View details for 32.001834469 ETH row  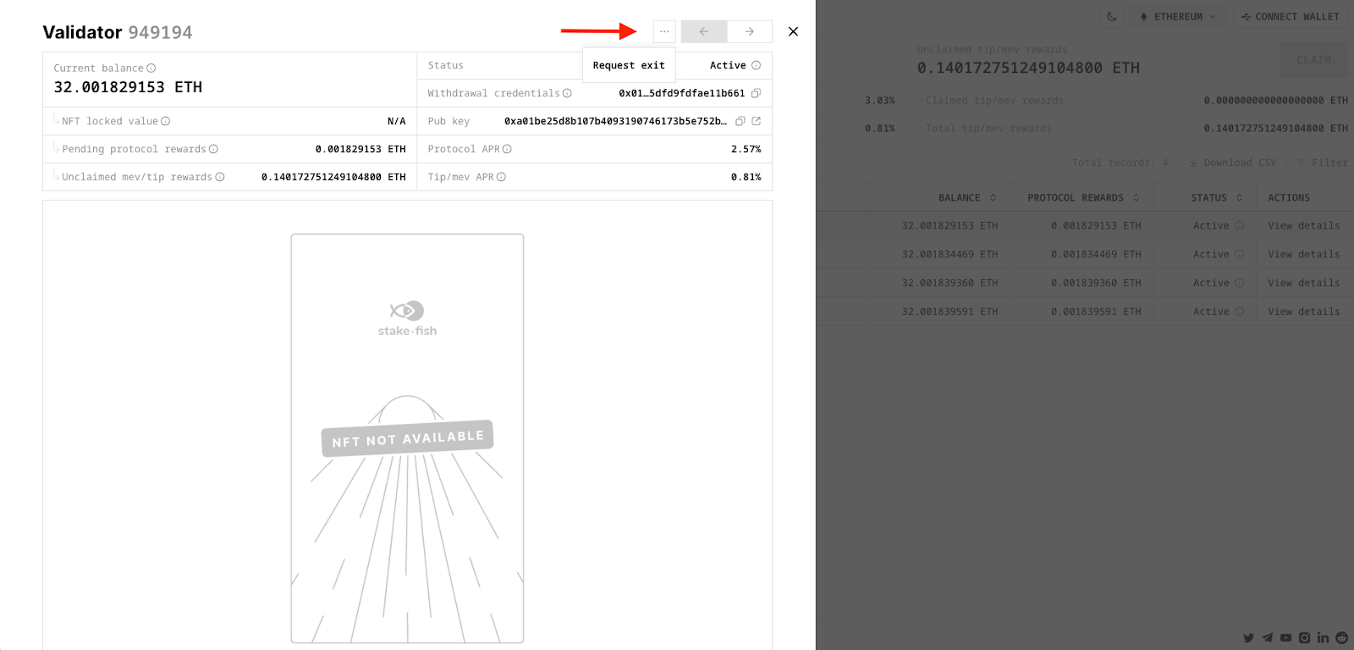[x=1303, y=254]
